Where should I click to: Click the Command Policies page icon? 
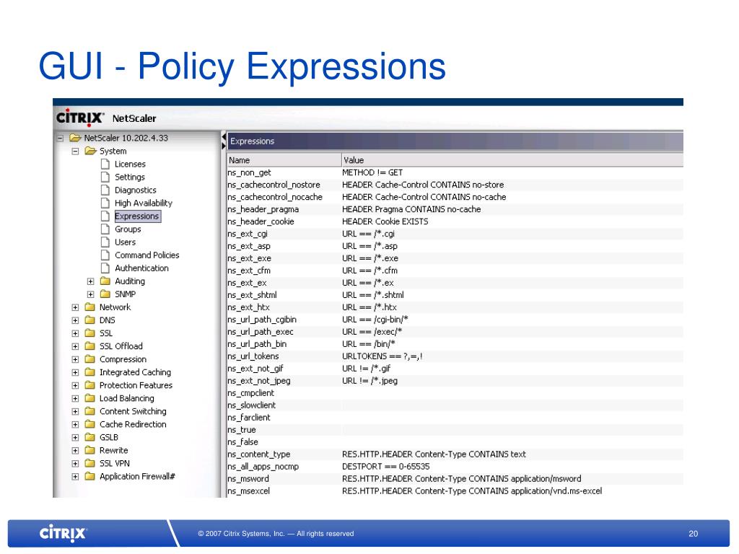point(105,255)
